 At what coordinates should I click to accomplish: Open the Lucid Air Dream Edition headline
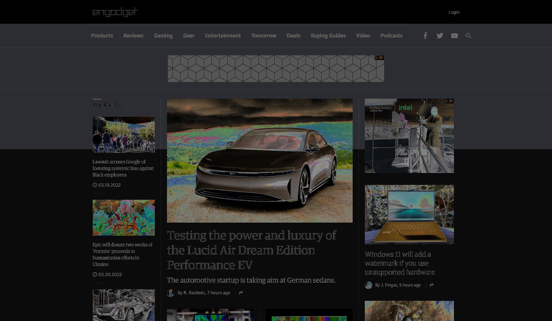252,250
